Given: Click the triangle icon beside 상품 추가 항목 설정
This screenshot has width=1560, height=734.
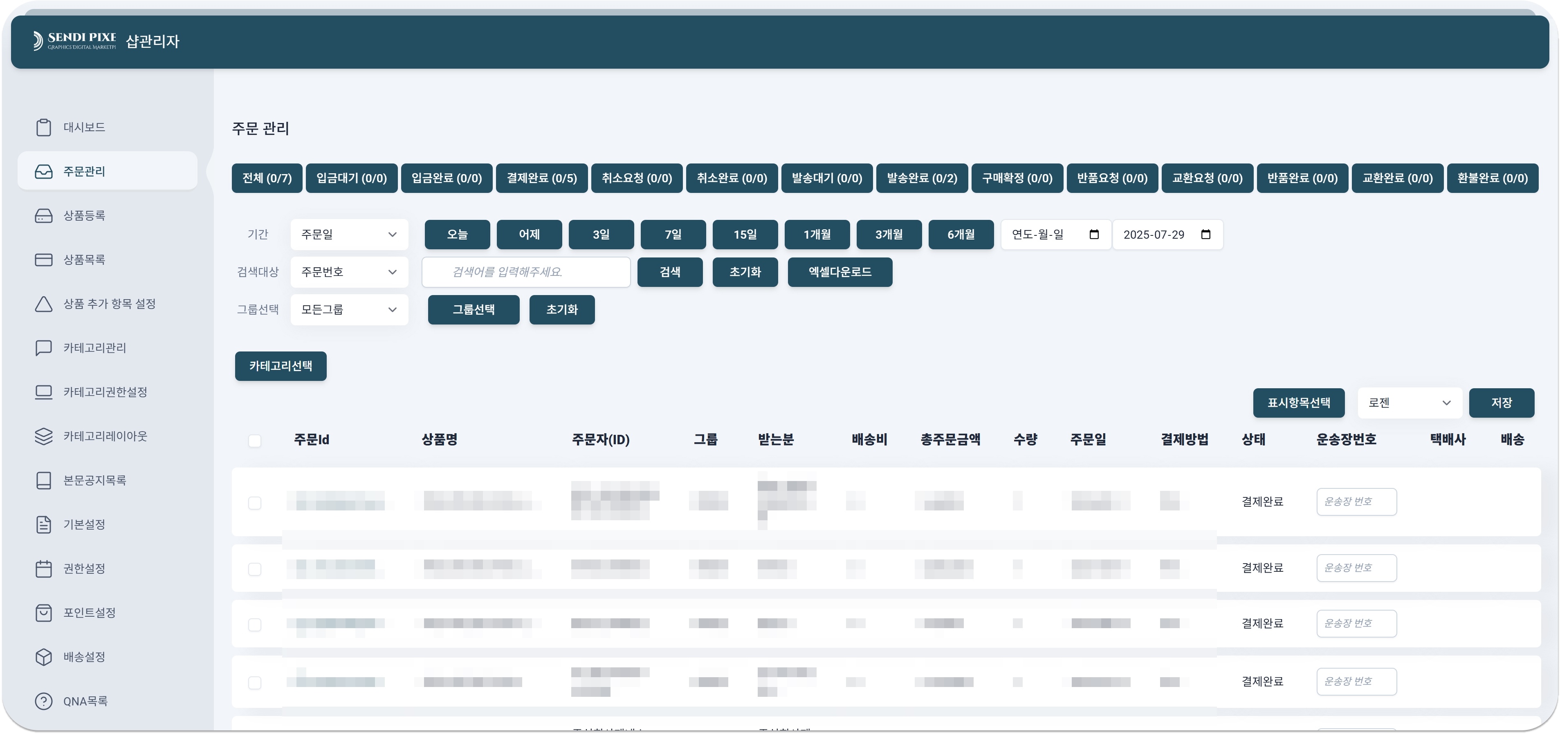Looking at the screenshot, I should tap(44, 304).
